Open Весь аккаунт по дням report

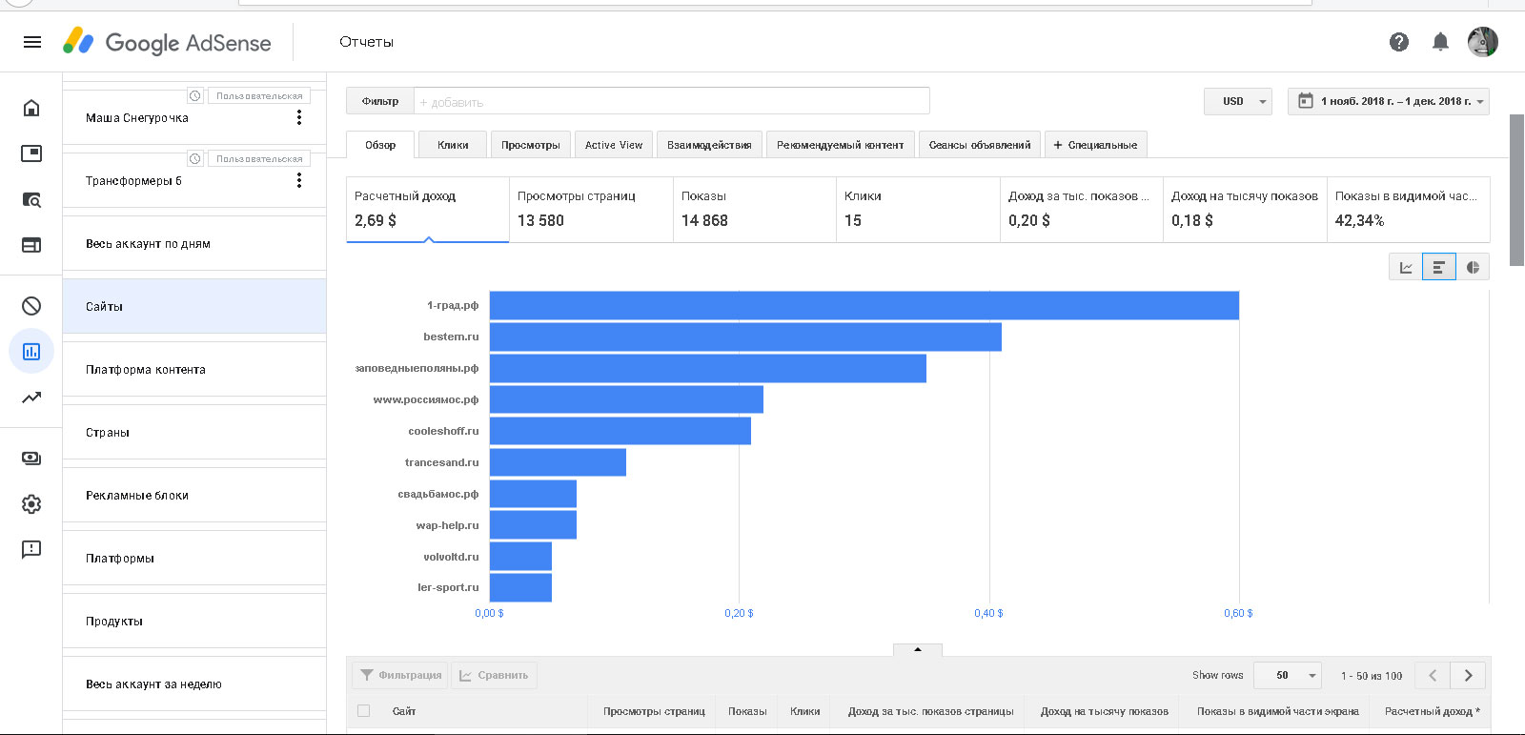(194, 243)
